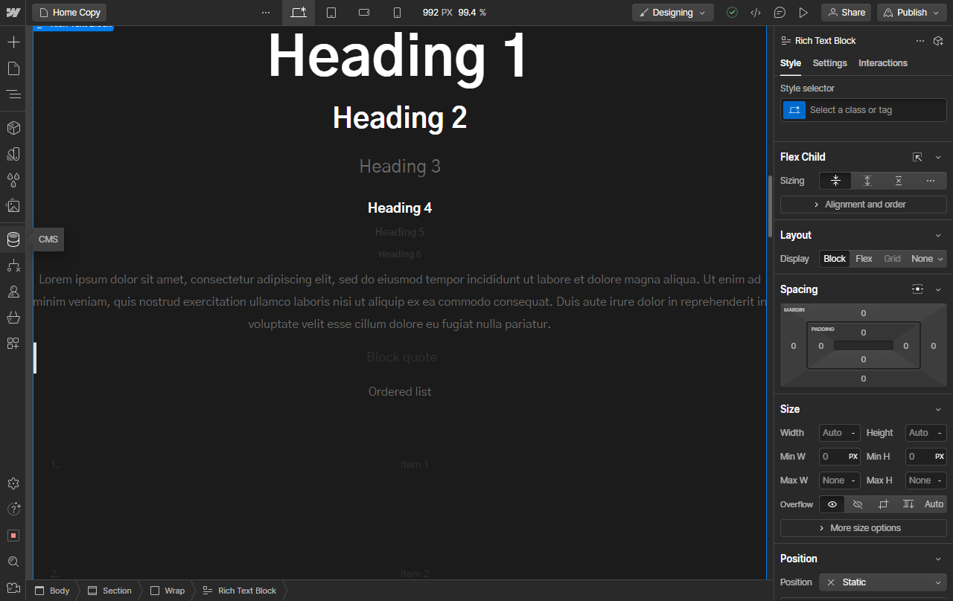Open the Pages panel icon
This screenshot has width=953, height=601.
pyautogui.click(x=13, y=68)
